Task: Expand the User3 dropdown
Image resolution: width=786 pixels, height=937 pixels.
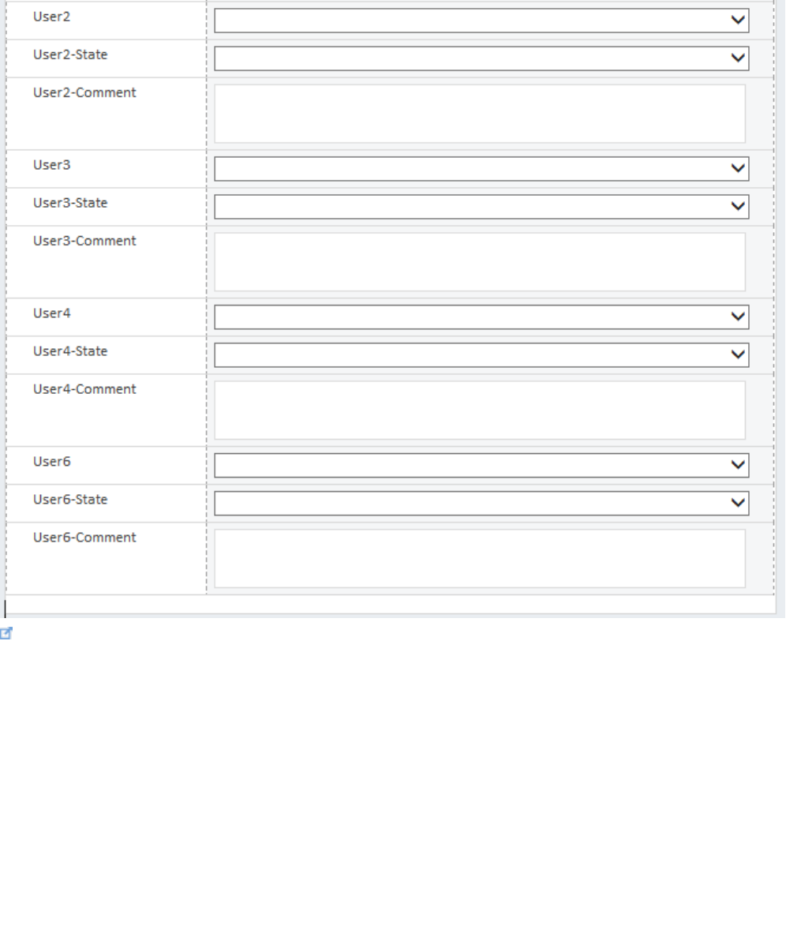Action: tap(481, 168)
